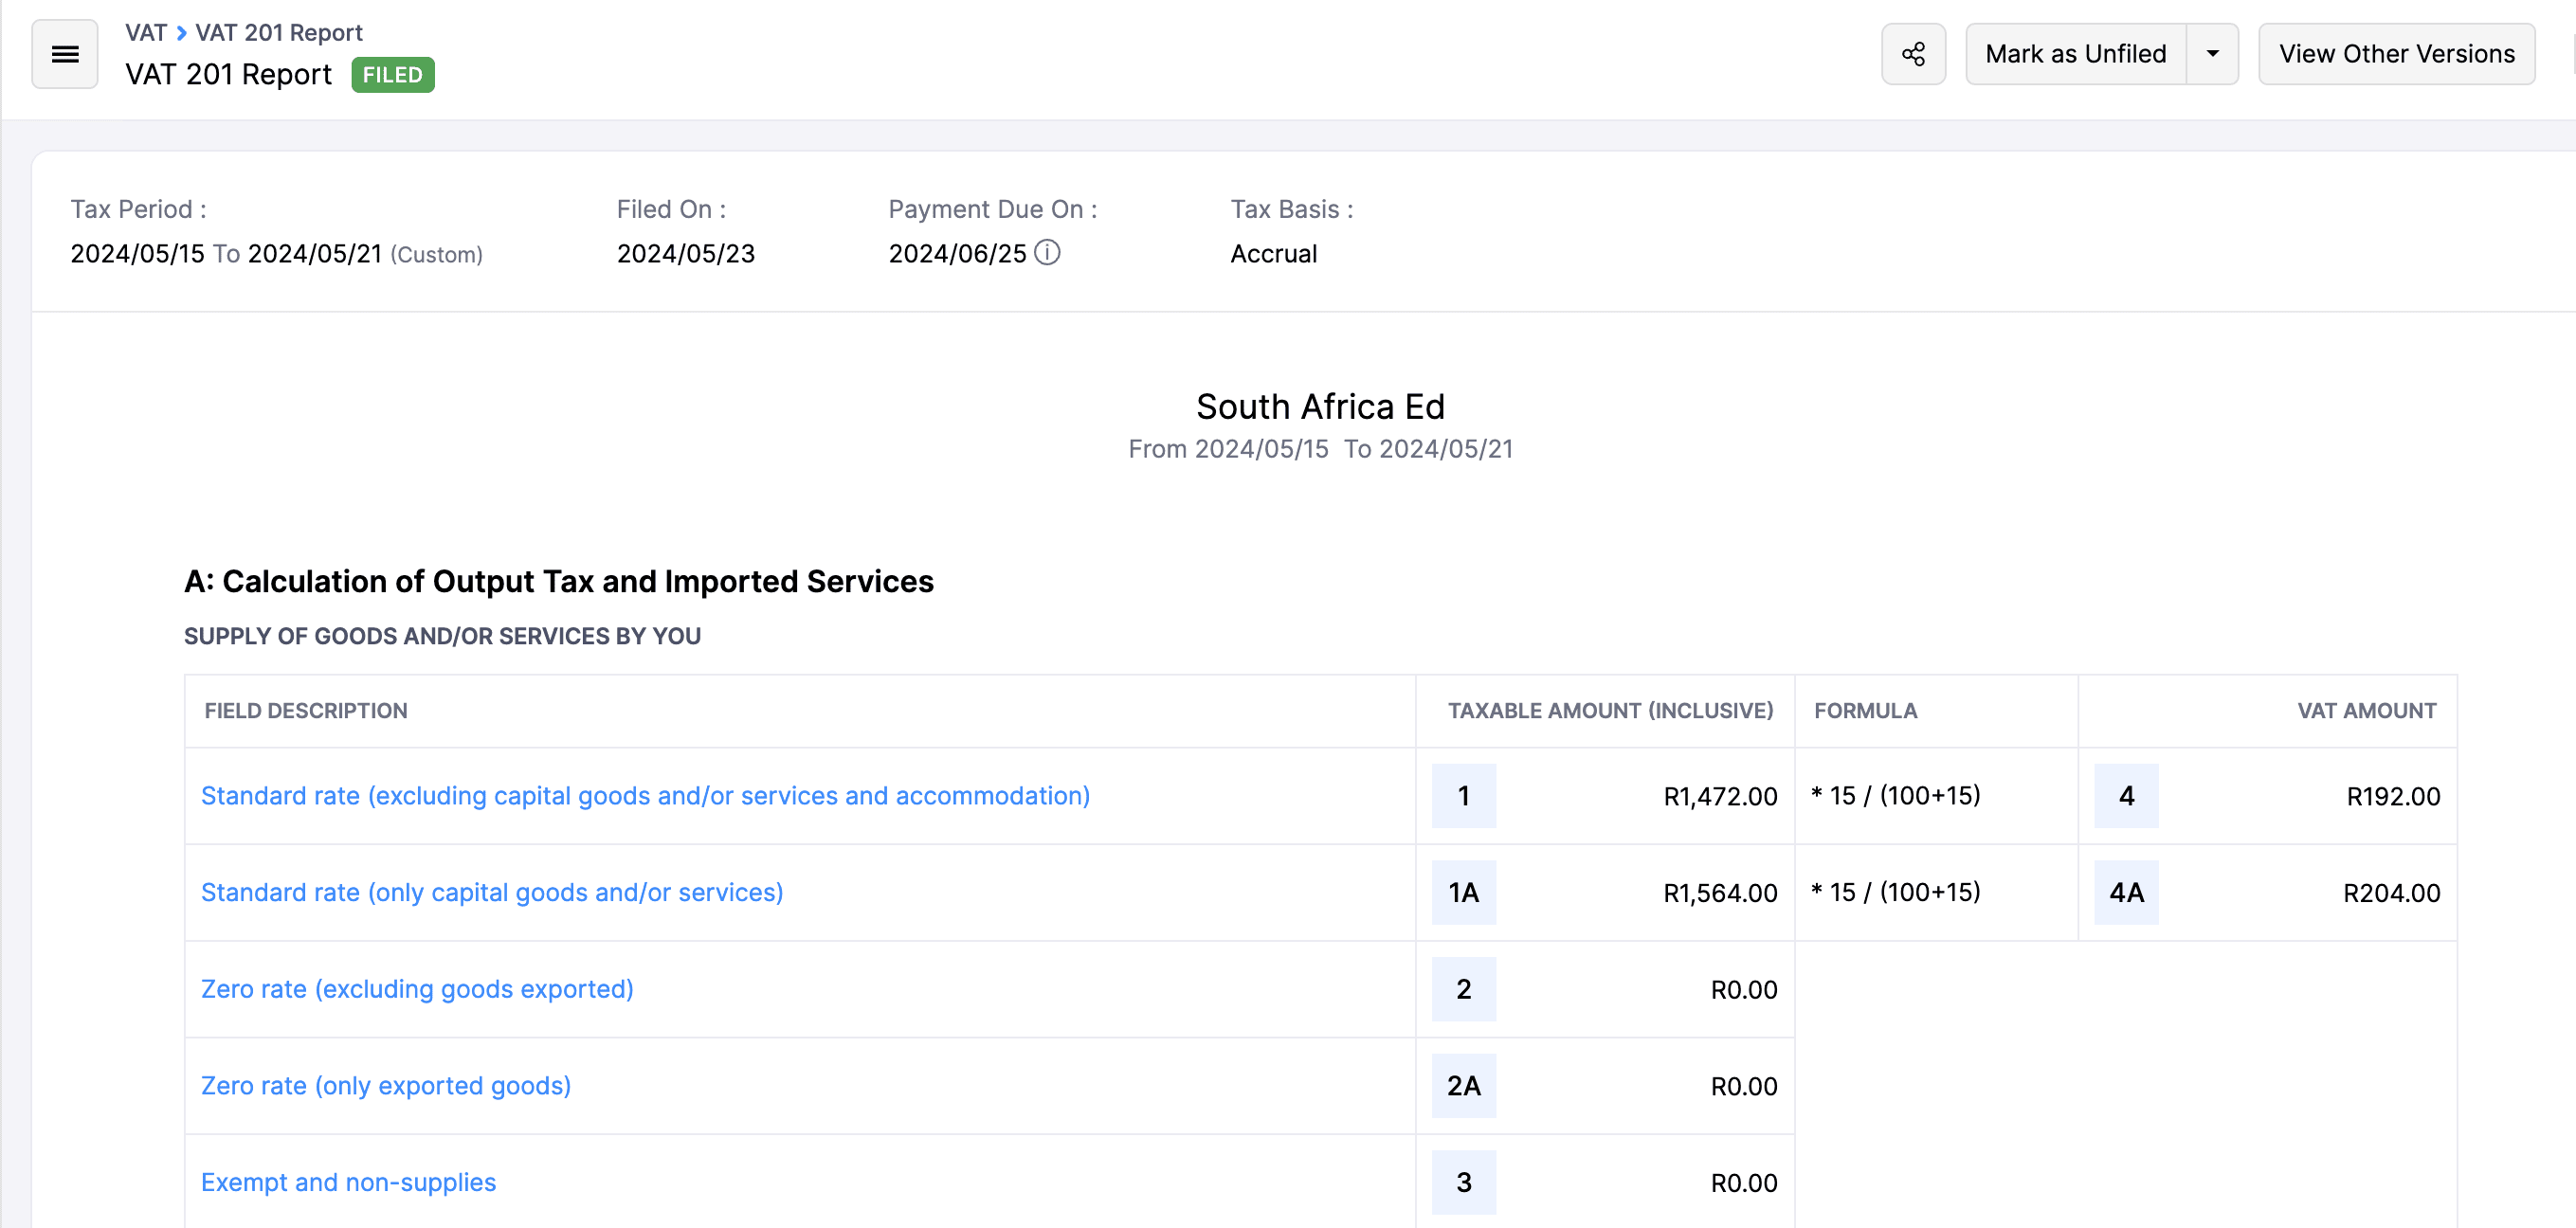Click the R1,472.00 taxable amount
This screenshot has width=2576, height=1228.
click(x=1719, y=796)
